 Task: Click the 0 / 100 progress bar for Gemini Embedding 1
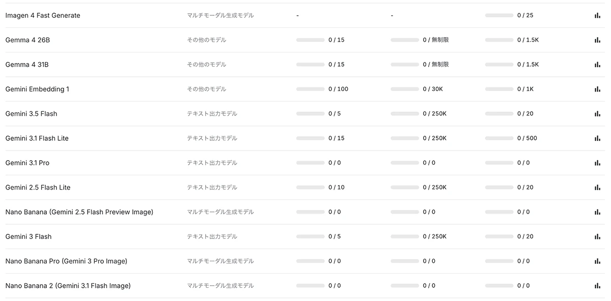(310, 89)
